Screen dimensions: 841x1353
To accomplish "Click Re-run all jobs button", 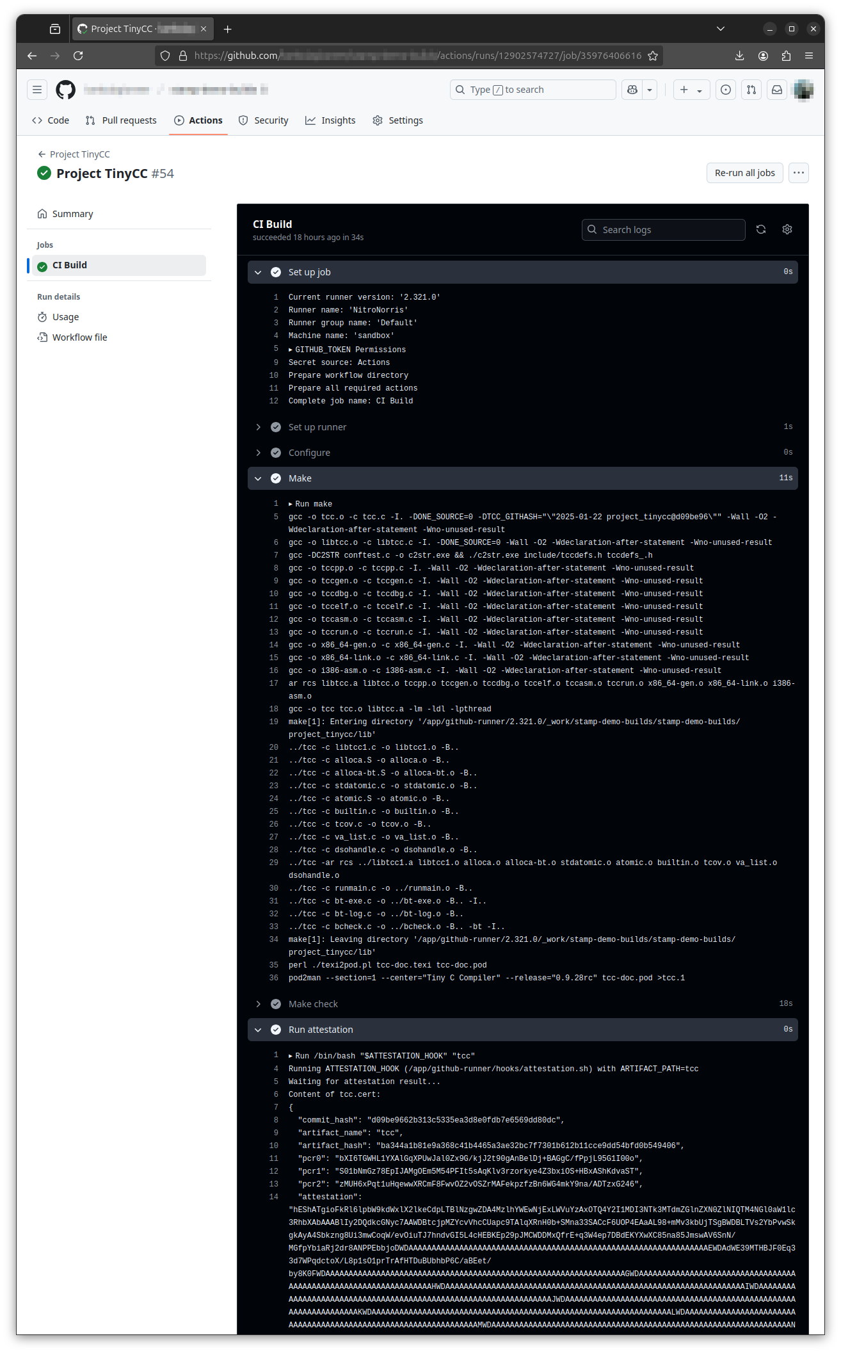I will tap(744, 173).
